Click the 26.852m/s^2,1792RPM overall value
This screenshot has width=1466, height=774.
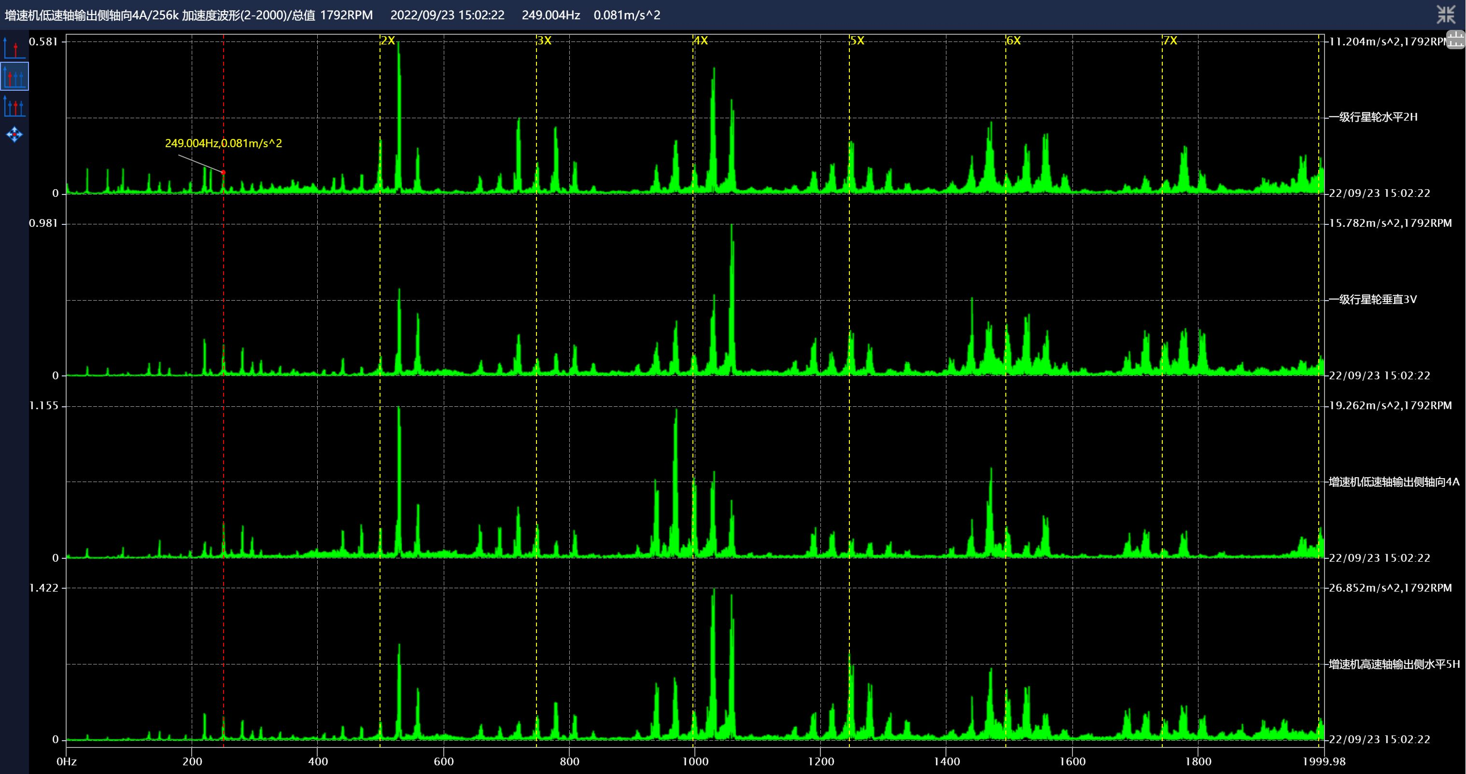(1390, 587)
